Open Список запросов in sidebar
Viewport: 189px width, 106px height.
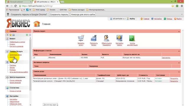16,80
